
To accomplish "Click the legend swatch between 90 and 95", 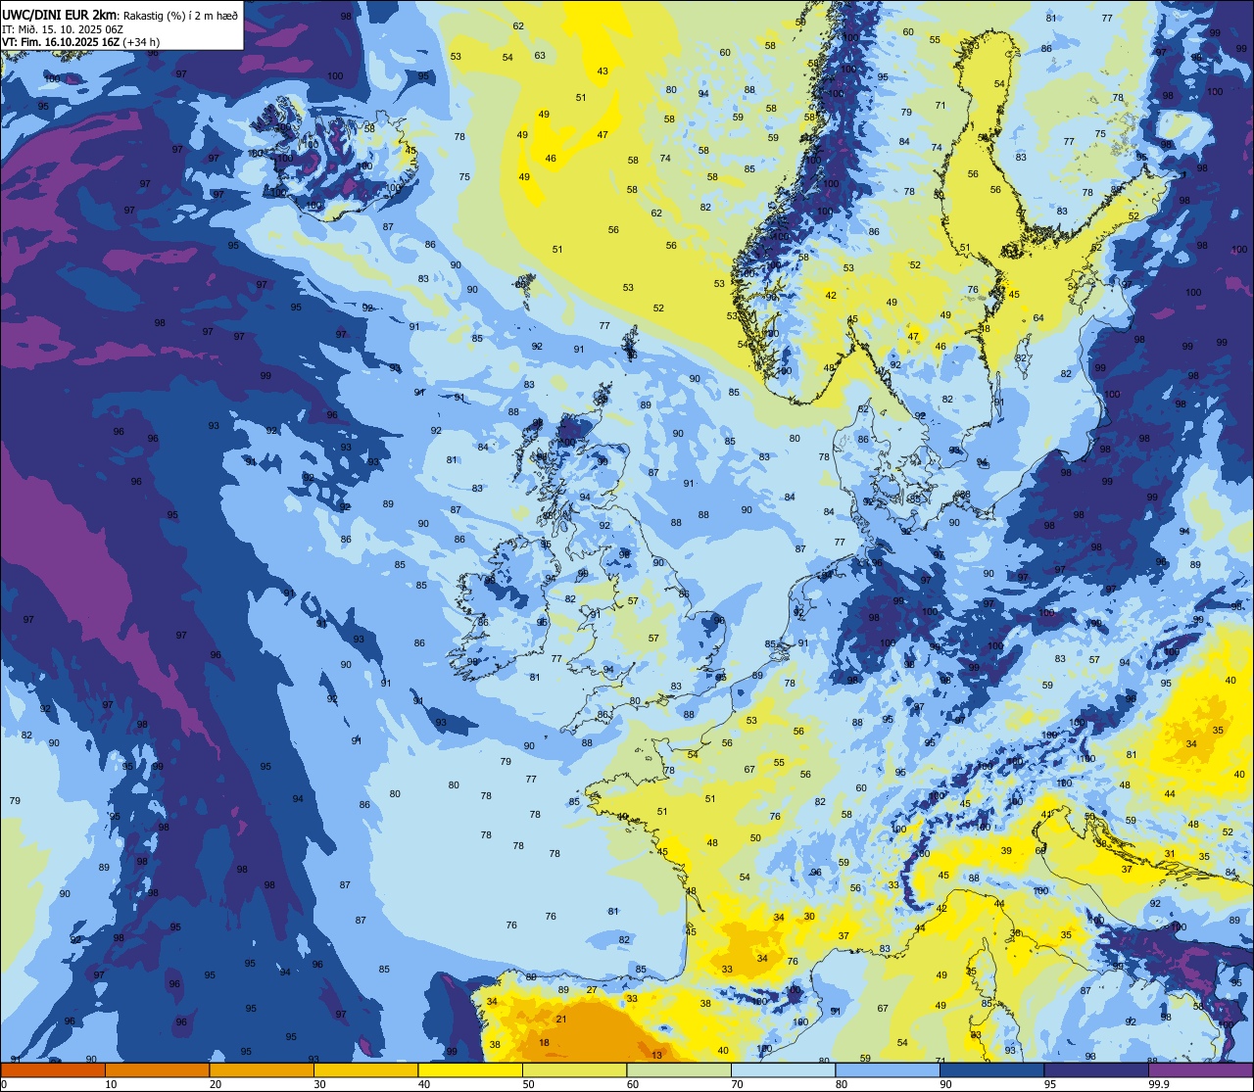I will point(992,1070).
